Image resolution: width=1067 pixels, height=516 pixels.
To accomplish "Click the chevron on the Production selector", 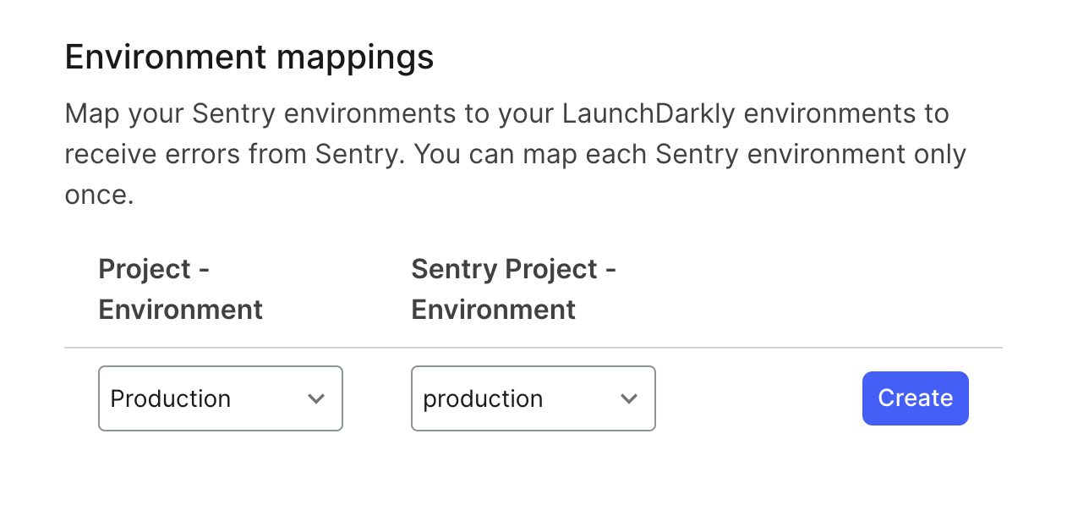I will (x=316, y=398).
